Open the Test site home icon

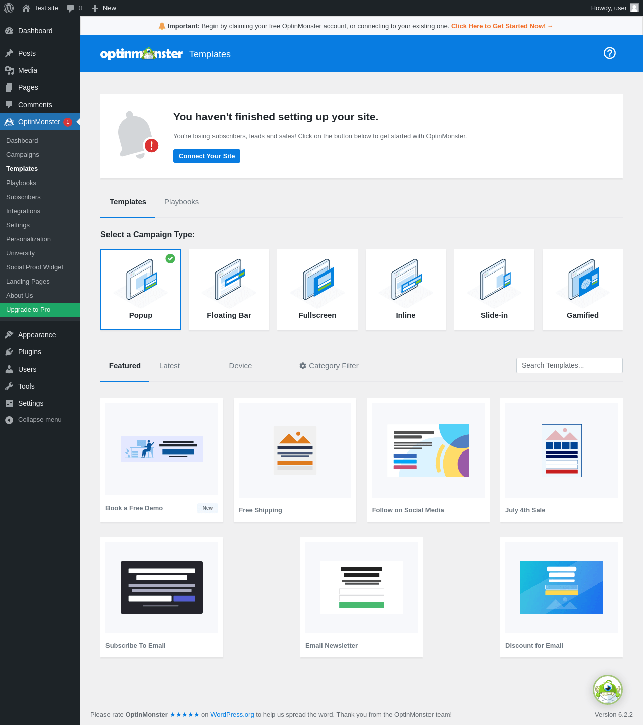[x=26, y=8]
